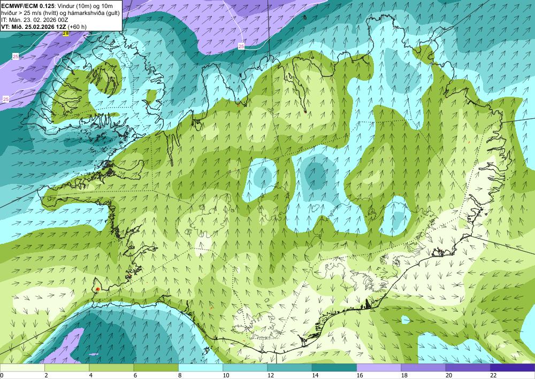Pick the 2–4 m/s light green swatch
Screen dimensions: 535x379
67,367
